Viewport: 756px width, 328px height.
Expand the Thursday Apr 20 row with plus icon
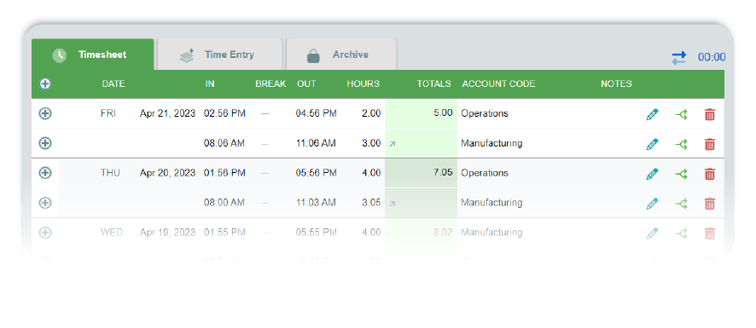tap(45, 173)
